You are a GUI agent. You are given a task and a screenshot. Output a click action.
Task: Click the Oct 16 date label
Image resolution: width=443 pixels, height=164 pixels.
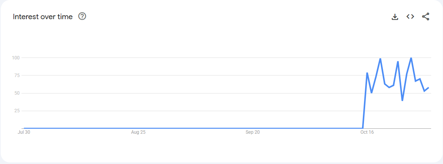tap(367, 133)
